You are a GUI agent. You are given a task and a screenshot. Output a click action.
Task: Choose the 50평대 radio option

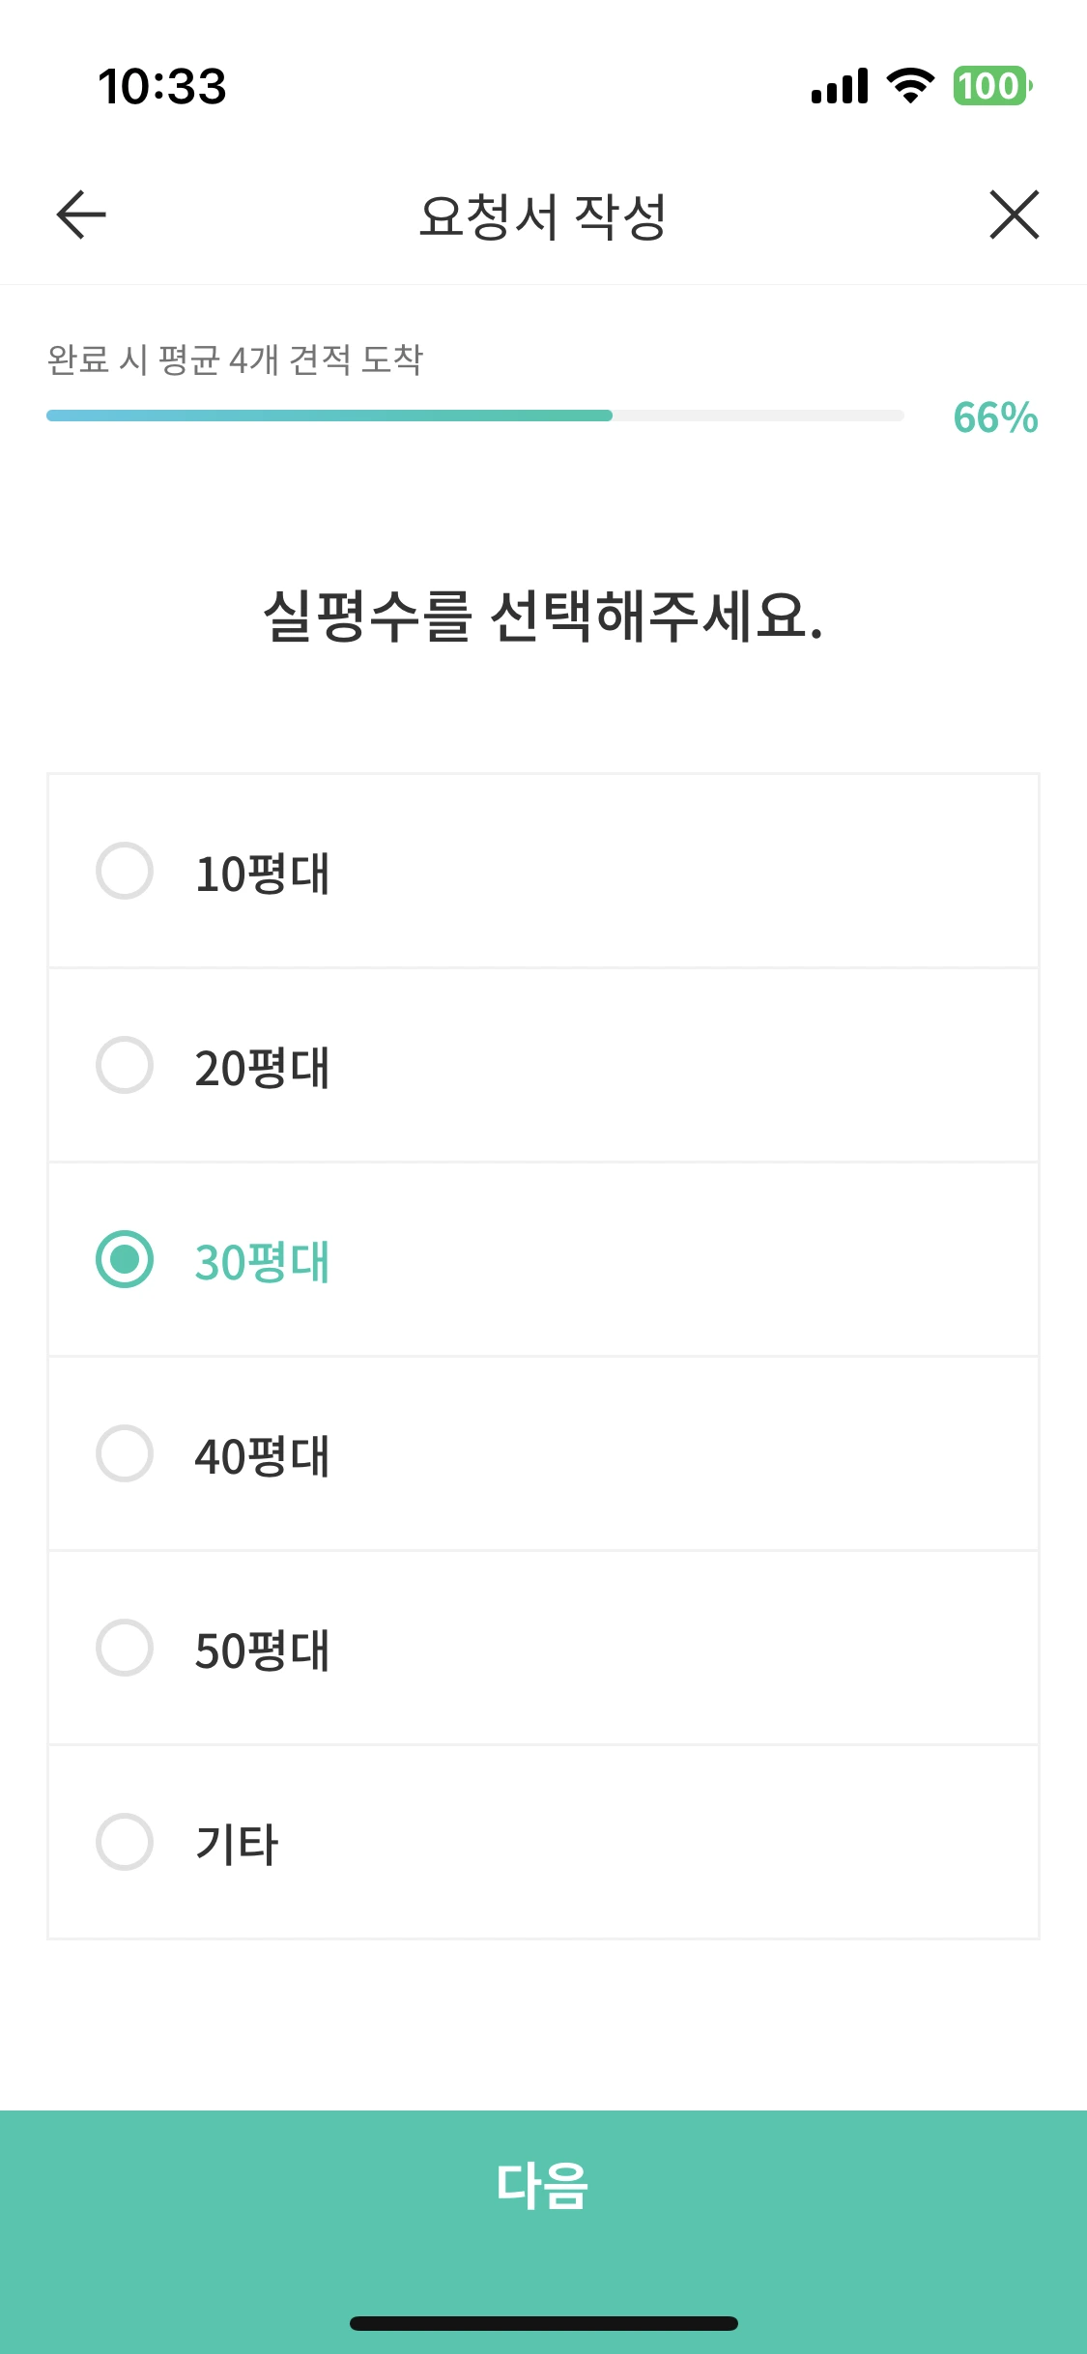pos(125,1648)
